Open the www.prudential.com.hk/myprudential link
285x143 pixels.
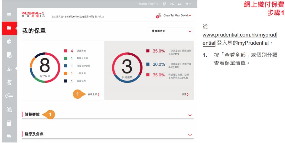[239, 39]
